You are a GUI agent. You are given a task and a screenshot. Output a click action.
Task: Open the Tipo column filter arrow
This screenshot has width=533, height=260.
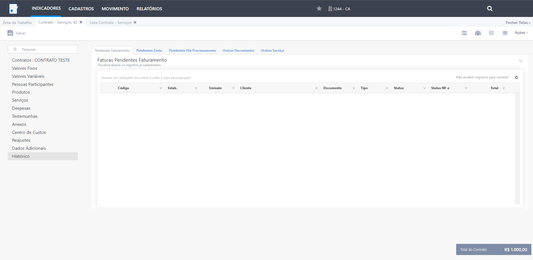[387, 88]
